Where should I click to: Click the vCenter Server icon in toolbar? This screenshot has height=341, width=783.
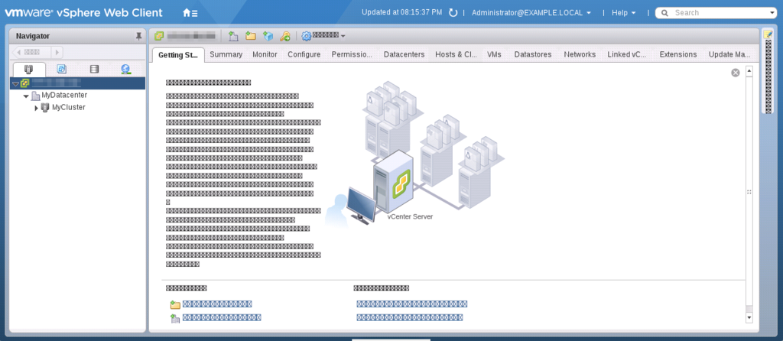tap(159, 36)
